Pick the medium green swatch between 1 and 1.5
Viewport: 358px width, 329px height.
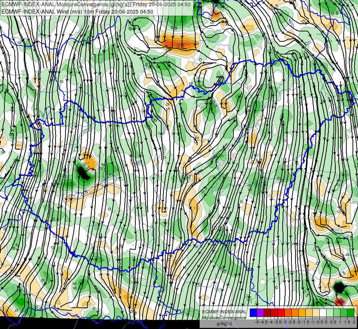344,313
